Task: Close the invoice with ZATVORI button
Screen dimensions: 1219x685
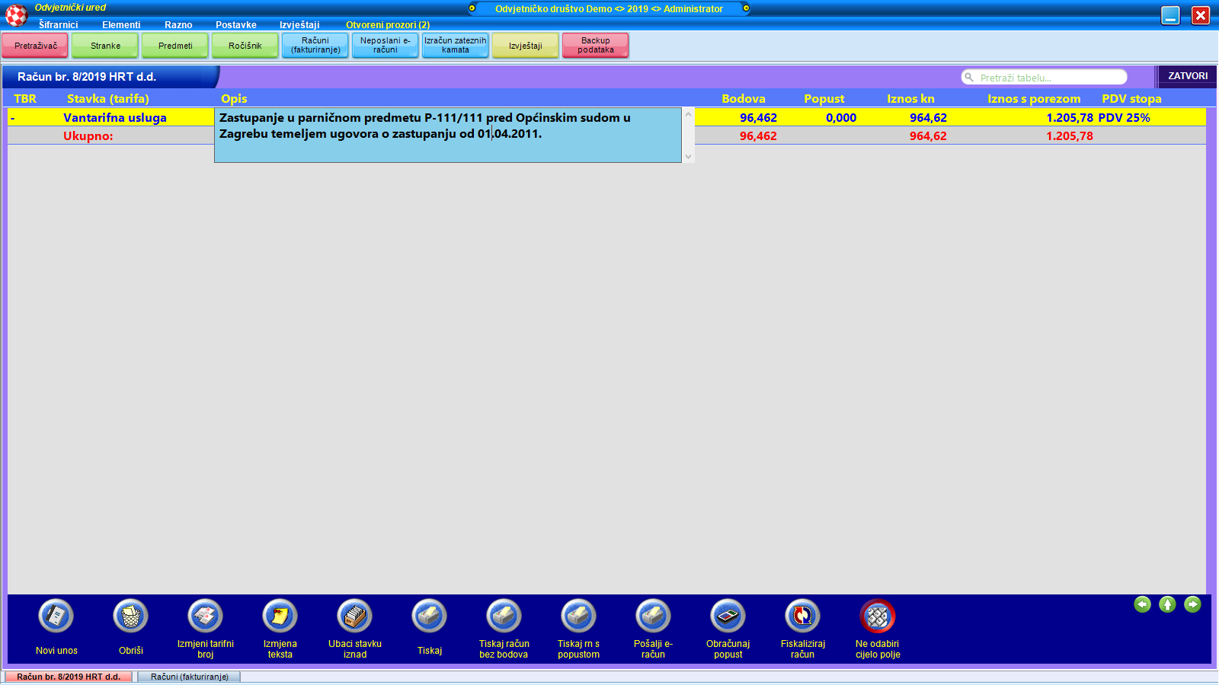Action: (1187, 76)
